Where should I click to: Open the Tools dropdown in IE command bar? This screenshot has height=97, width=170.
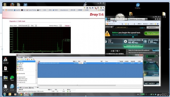[x=152, y=24]
